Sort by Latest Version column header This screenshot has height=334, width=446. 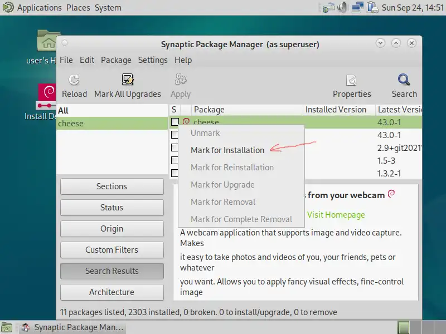(399, 110)
